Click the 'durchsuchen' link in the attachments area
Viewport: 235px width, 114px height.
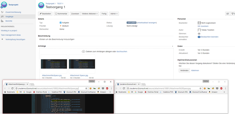tap(122, 51)
